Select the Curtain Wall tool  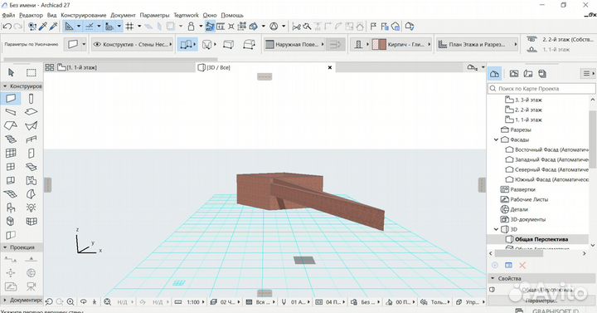(11, 153)
